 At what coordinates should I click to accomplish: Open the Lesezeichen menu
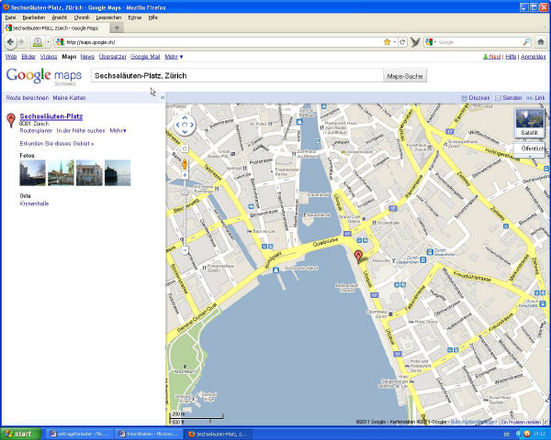click(108, 17)
